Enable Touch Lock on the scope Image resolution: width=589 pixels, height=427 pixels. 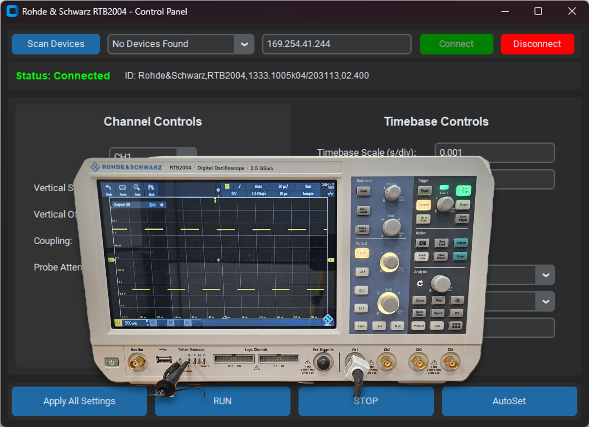[422, 256]
